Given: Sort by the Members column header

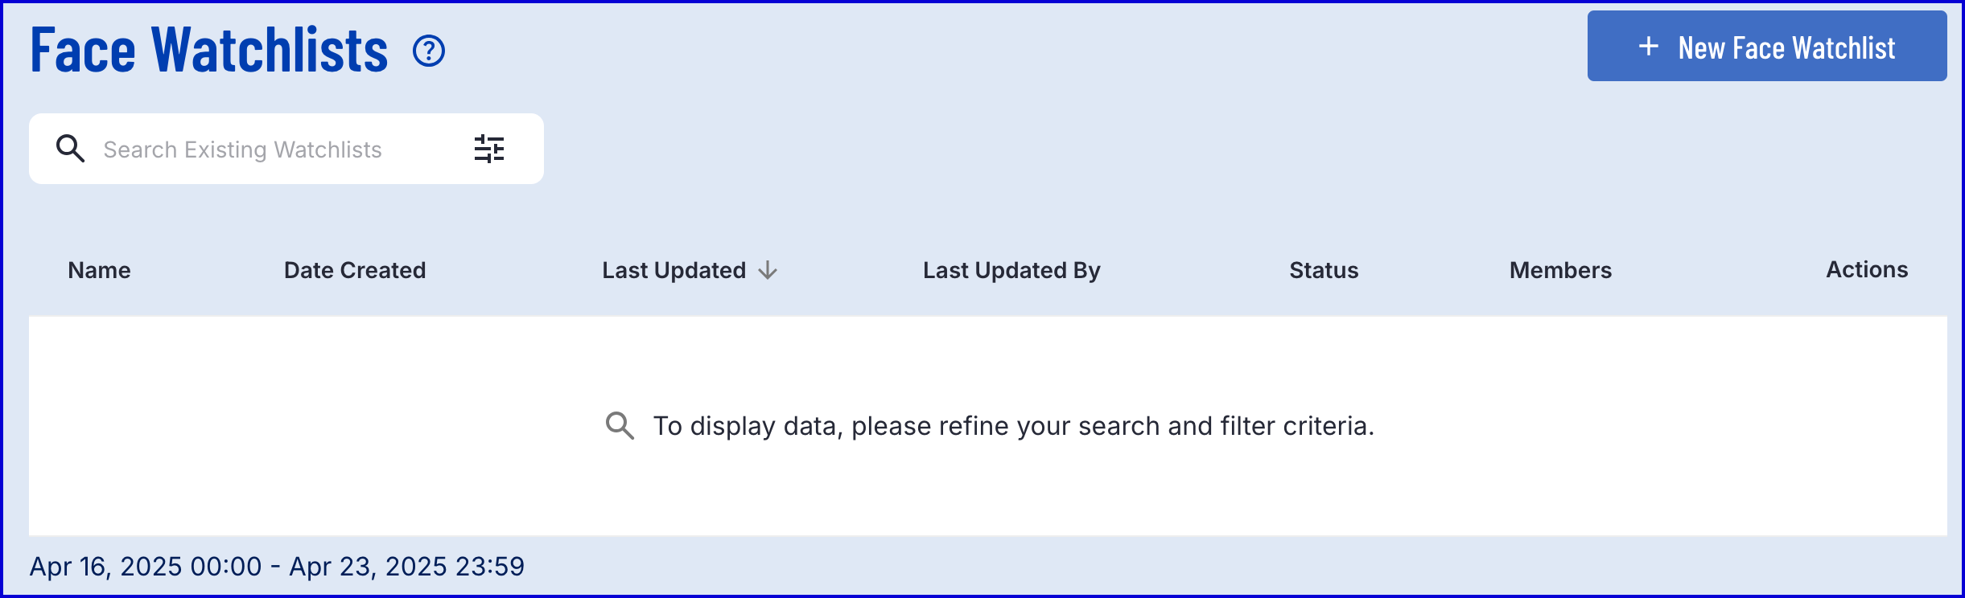Looking at the screenshot, I should pyautogui.click(x=1560, y=270).
